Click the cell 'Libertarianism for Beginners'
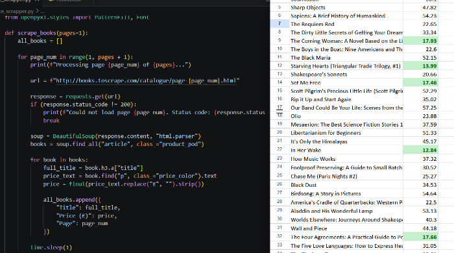This screenshot has height=253, width=454. click(346, 133)
